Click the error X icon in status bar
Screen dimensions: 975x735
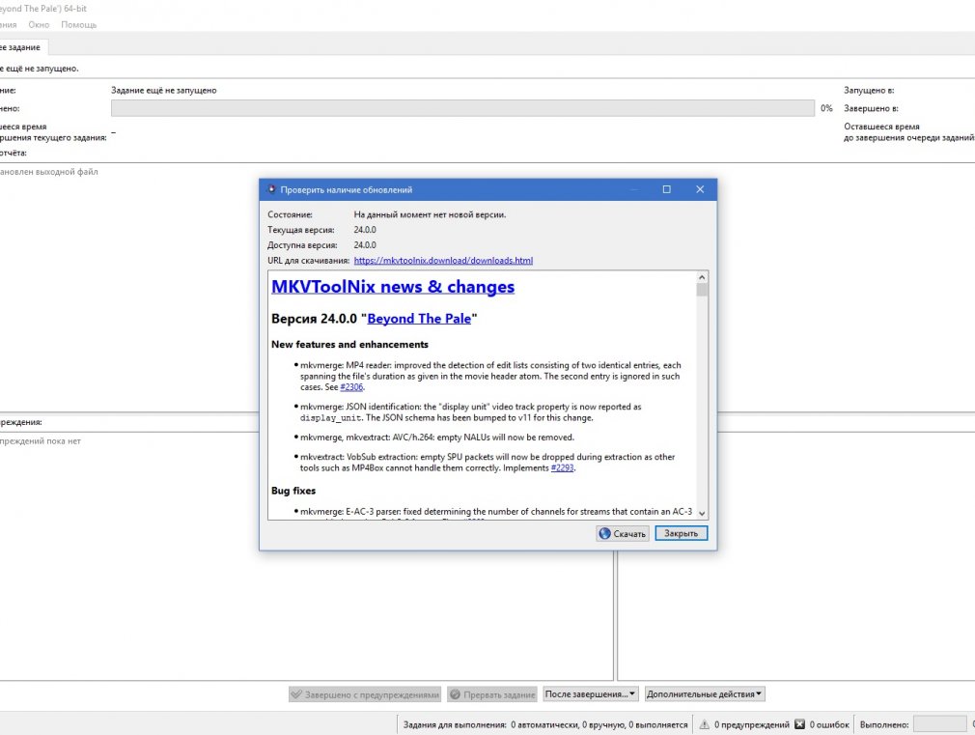[799, 724]
